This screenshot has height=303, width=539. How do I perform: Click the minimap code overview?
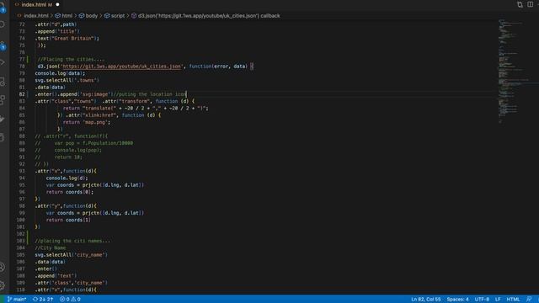[515, 71]
